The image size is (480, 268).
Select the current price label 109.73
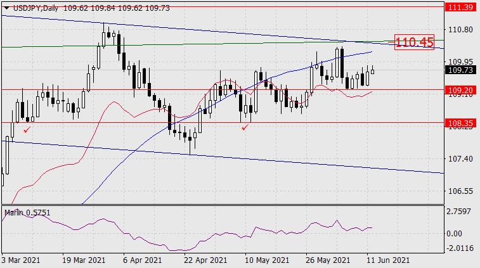point(460,70)
